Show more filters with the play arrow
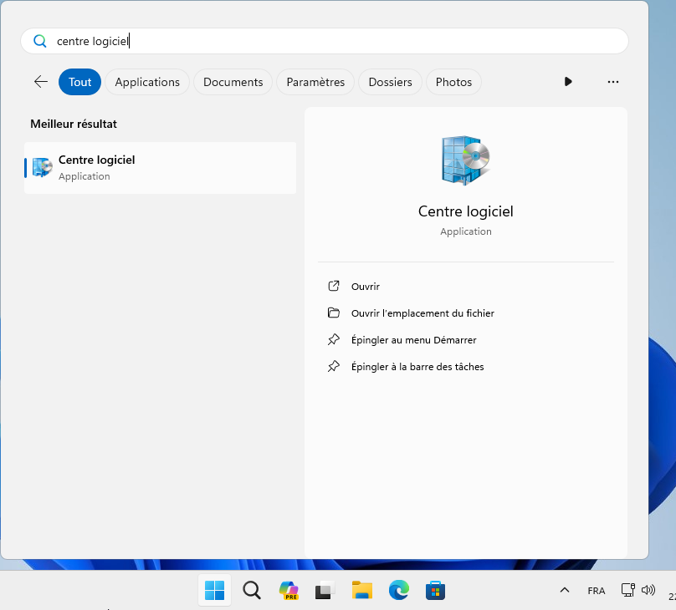The image size is (676, 610). tap(568, 82)
